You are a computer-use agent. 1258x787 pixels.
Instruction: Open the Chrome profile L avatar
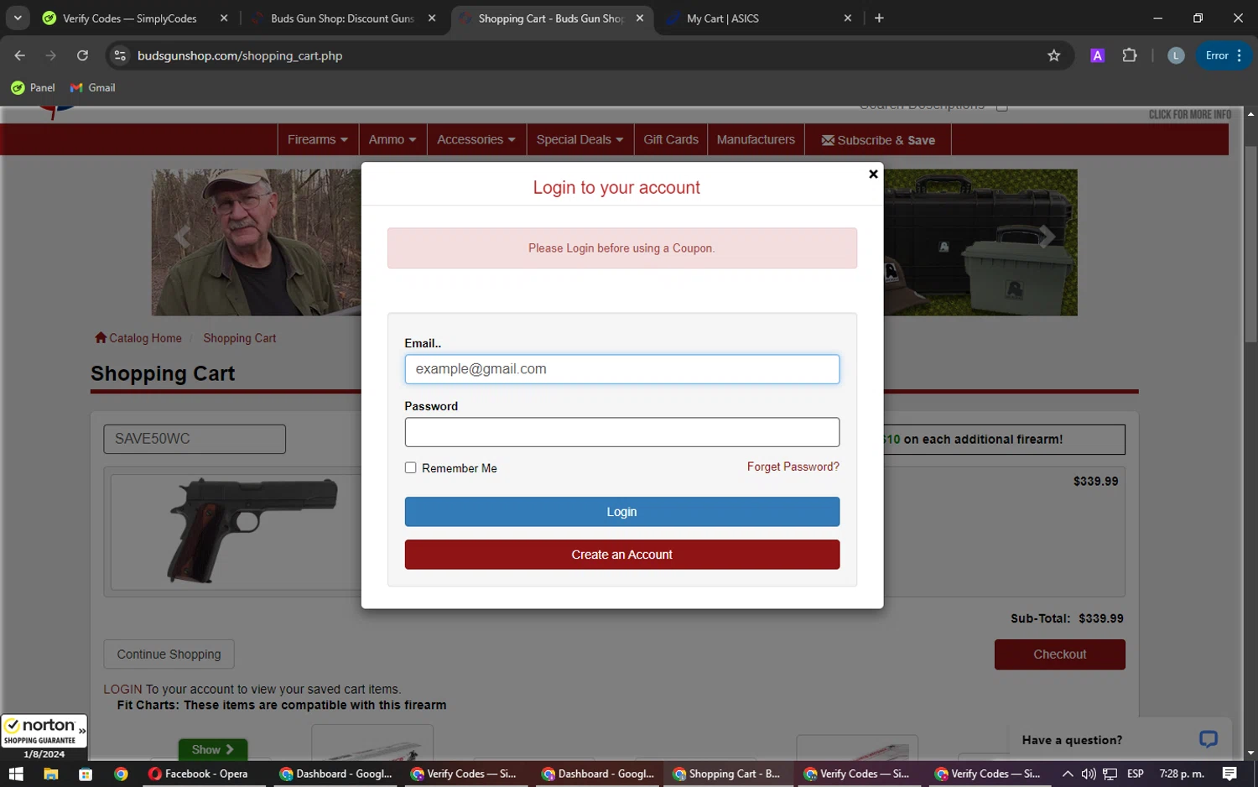pyautogui.click(x=1176, y=55)
